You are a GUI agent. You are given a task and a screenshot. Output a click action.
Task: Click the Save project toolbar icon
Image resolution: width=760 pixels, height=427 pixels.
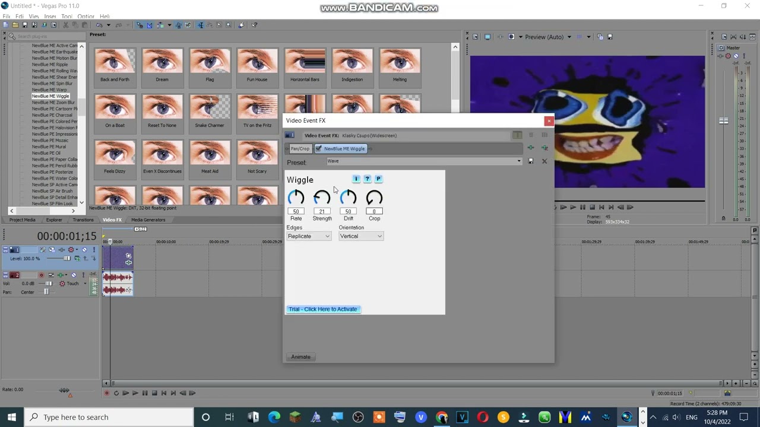25,25
